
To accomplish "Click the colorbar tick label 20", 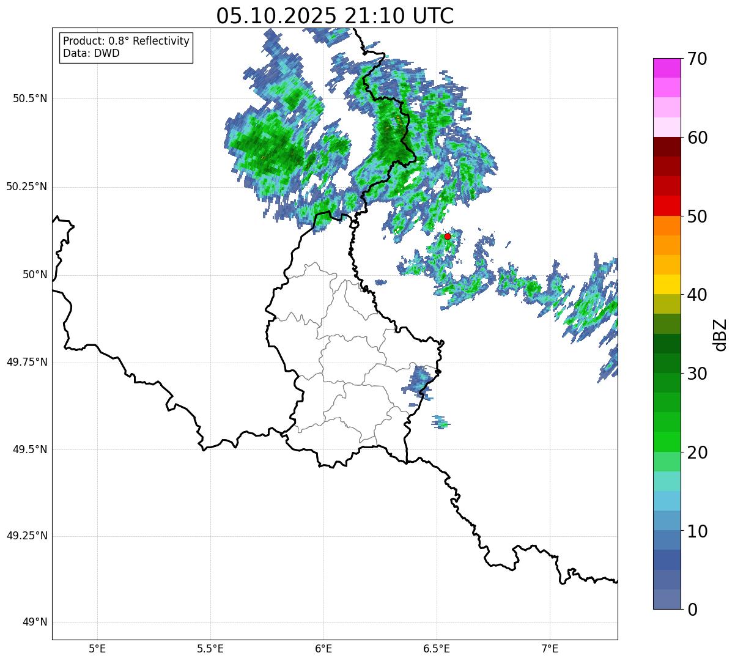I will (x=697, y=452).
